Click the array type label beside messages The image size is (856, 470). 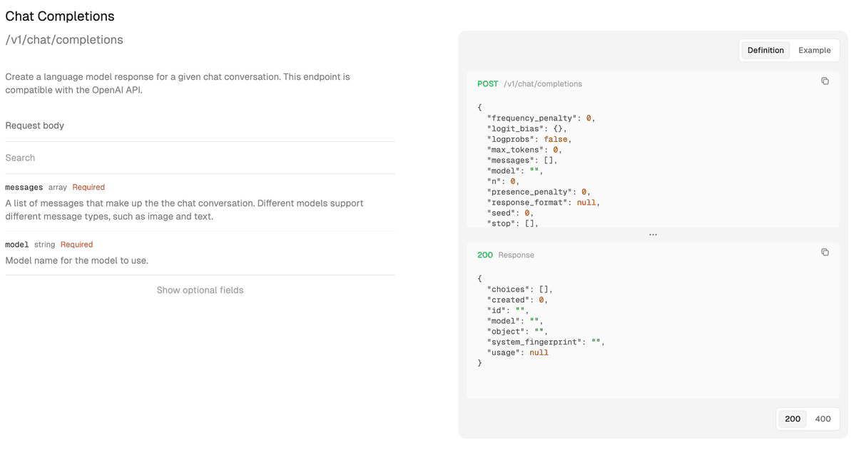(x=57, y=187)
